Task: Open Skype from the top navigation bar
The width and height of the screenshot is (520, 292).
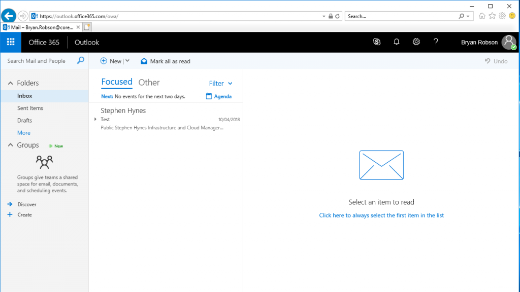Action: [x=376, y=42]
